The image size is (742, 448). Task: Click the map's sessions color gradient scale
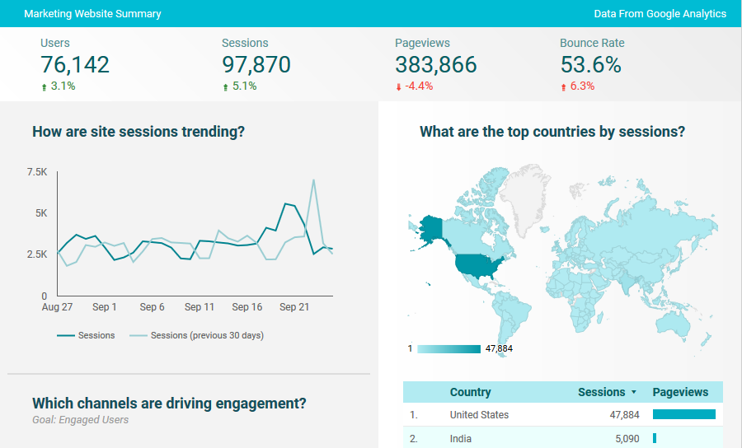pyautogui.click(x=448, y=349)
